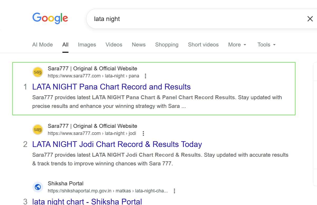Image resolution: width=317 pixels, height=205 pixels.
Task: Open three-dot menu for Jodi result
Action: point(143,133)
